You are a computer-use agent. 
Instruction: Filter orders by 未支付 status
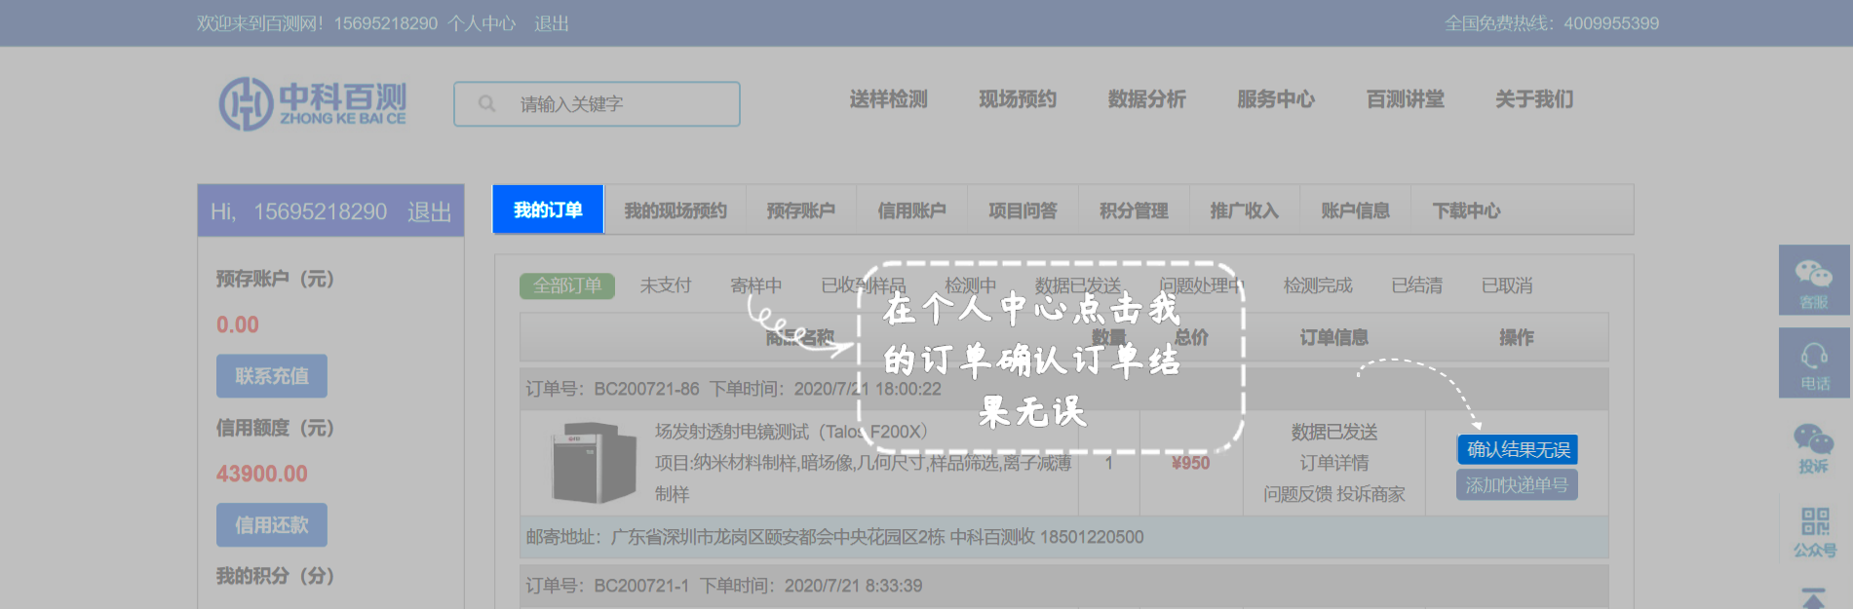(665, 285)
